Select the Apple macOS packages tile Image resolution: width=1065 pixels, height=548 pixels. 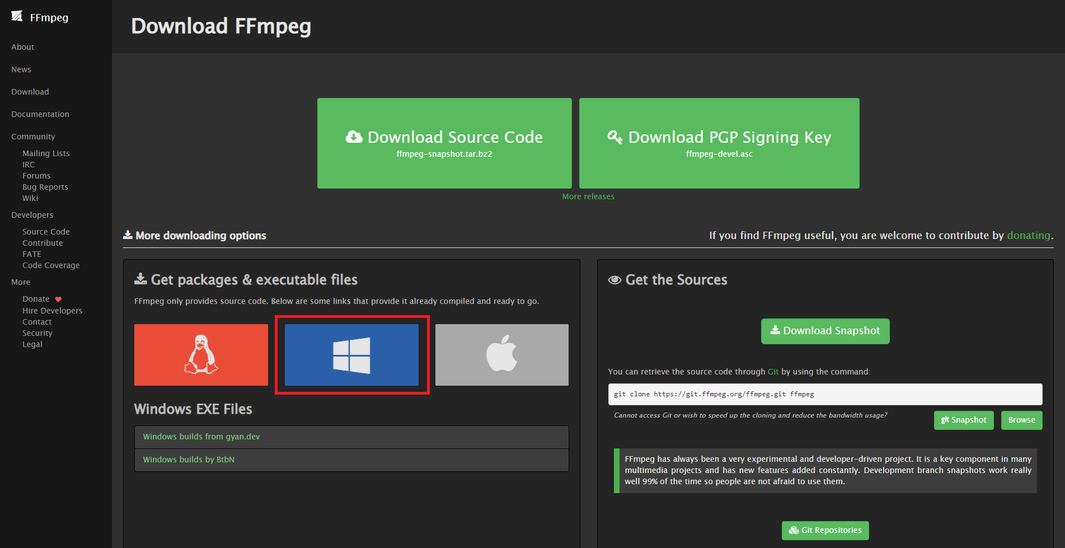click(x=501, y=354)
